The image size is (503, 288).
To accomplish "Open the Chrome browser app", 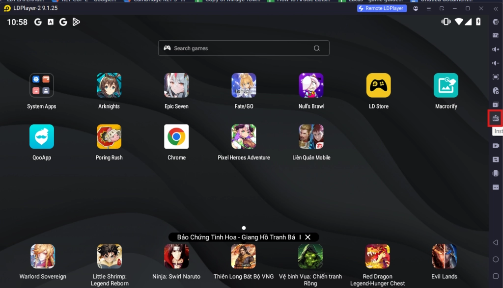I will click(x=176, y=136).
